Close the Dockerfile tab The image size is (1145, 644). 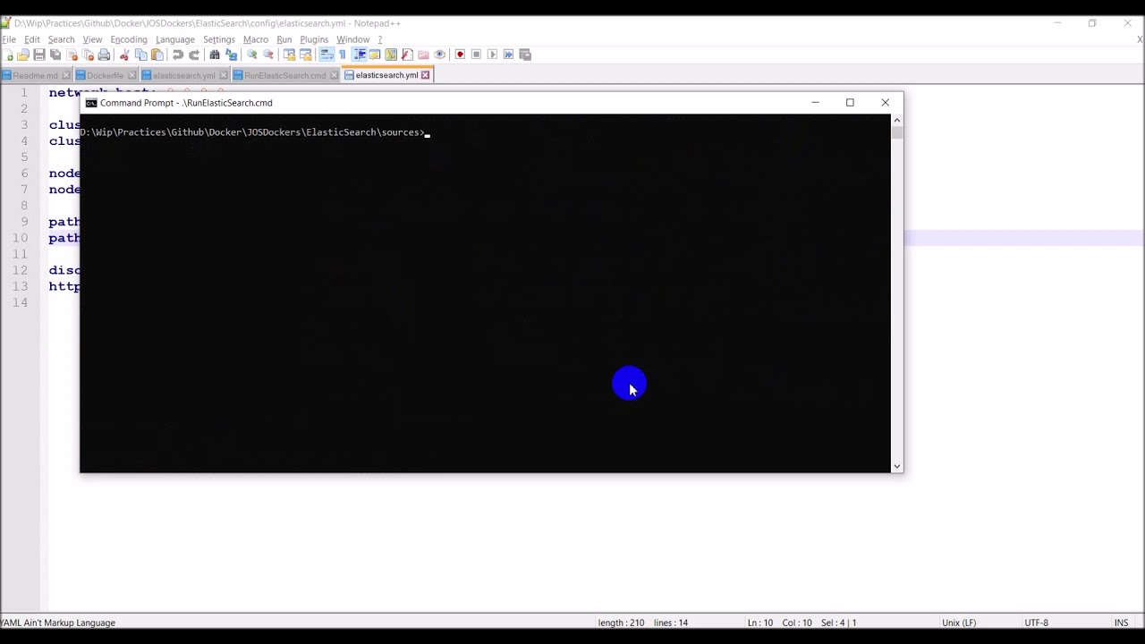pyautogui.click(x=131, y=75)
